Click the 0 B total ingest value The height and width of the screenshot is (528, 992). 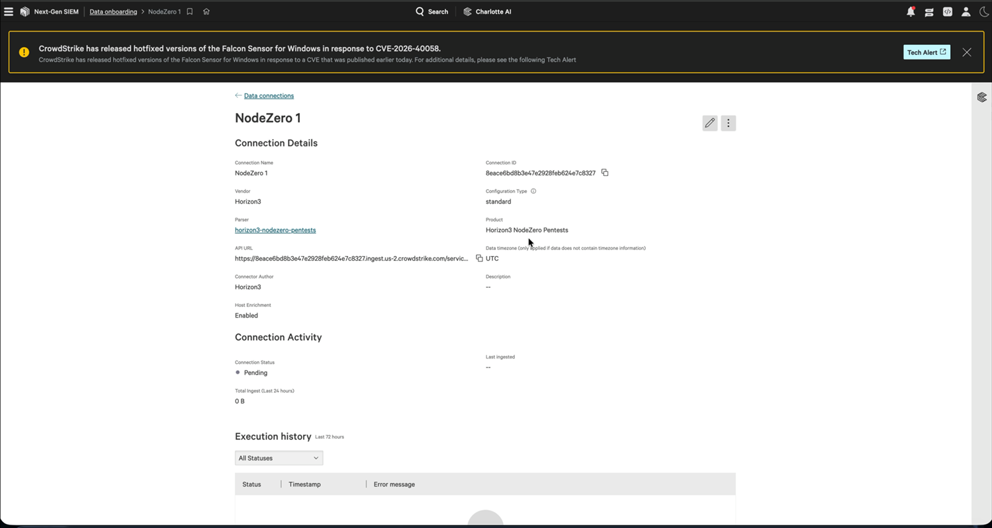point(240,402)
